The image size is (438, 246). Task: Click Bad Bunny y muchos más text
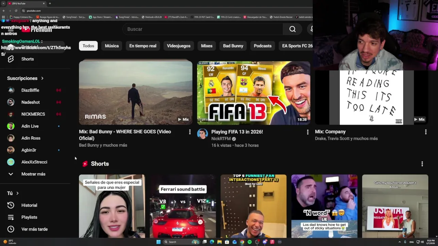click(x=103, y=145)
